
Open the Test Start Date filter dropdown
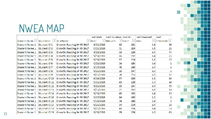104,41
